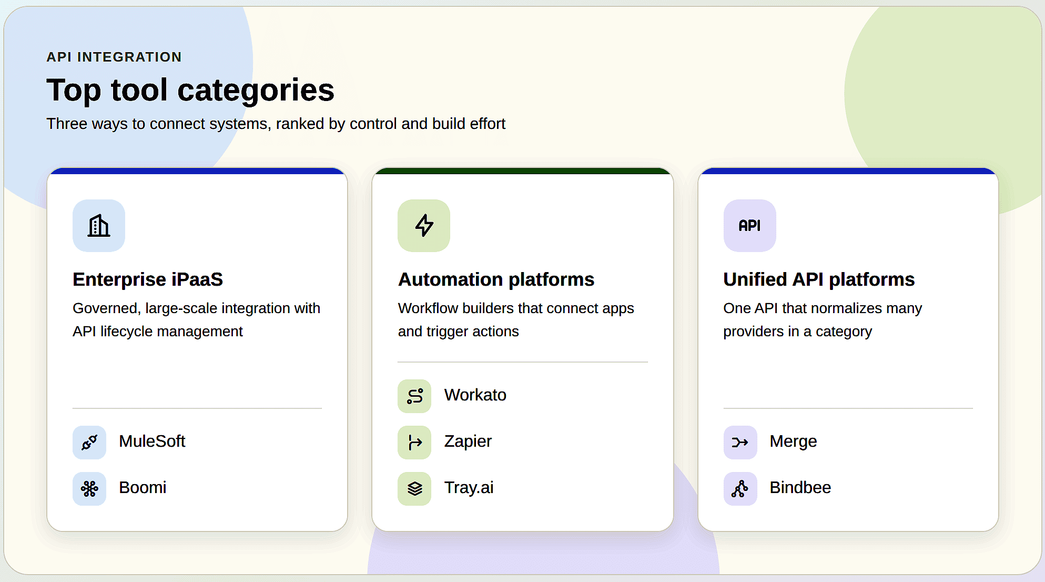1045x582 pixels.
Task: Click the 'Governed, large-scale integration' description
Action: coord(196,320)
